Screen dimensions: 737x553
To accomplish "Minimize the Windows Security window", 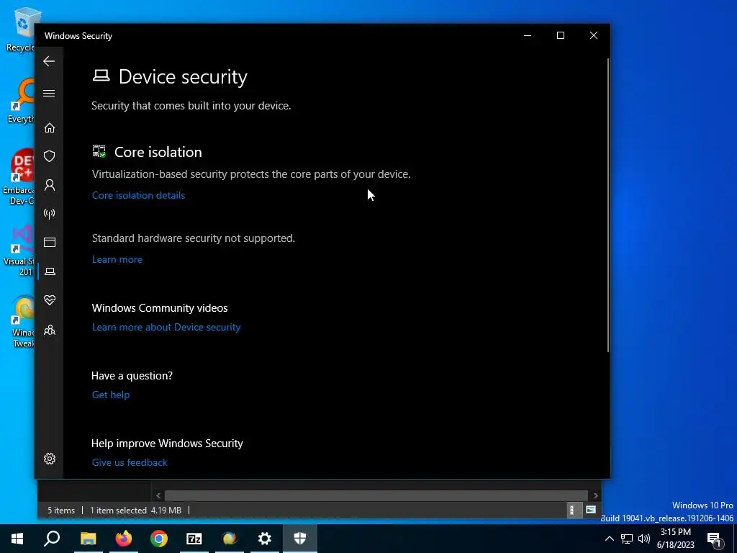I will pyautogui.click(x=528, y=36).
